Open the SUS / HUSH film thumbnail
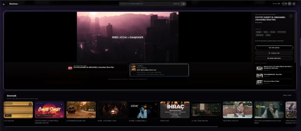The image size is (301, 131). coord(269,110)
